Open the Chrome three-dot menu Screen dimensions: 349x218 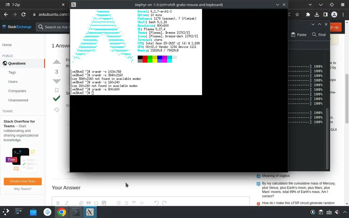(343, 14)
